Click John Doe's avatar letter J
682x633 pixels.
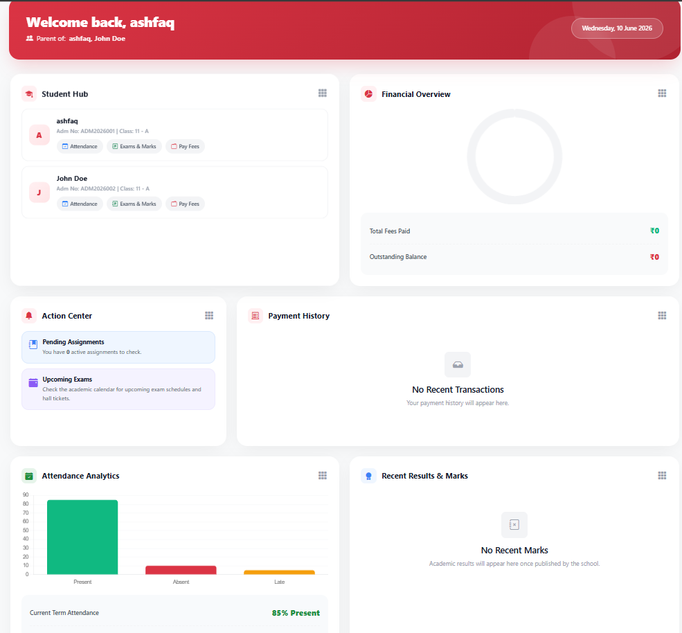39,193
